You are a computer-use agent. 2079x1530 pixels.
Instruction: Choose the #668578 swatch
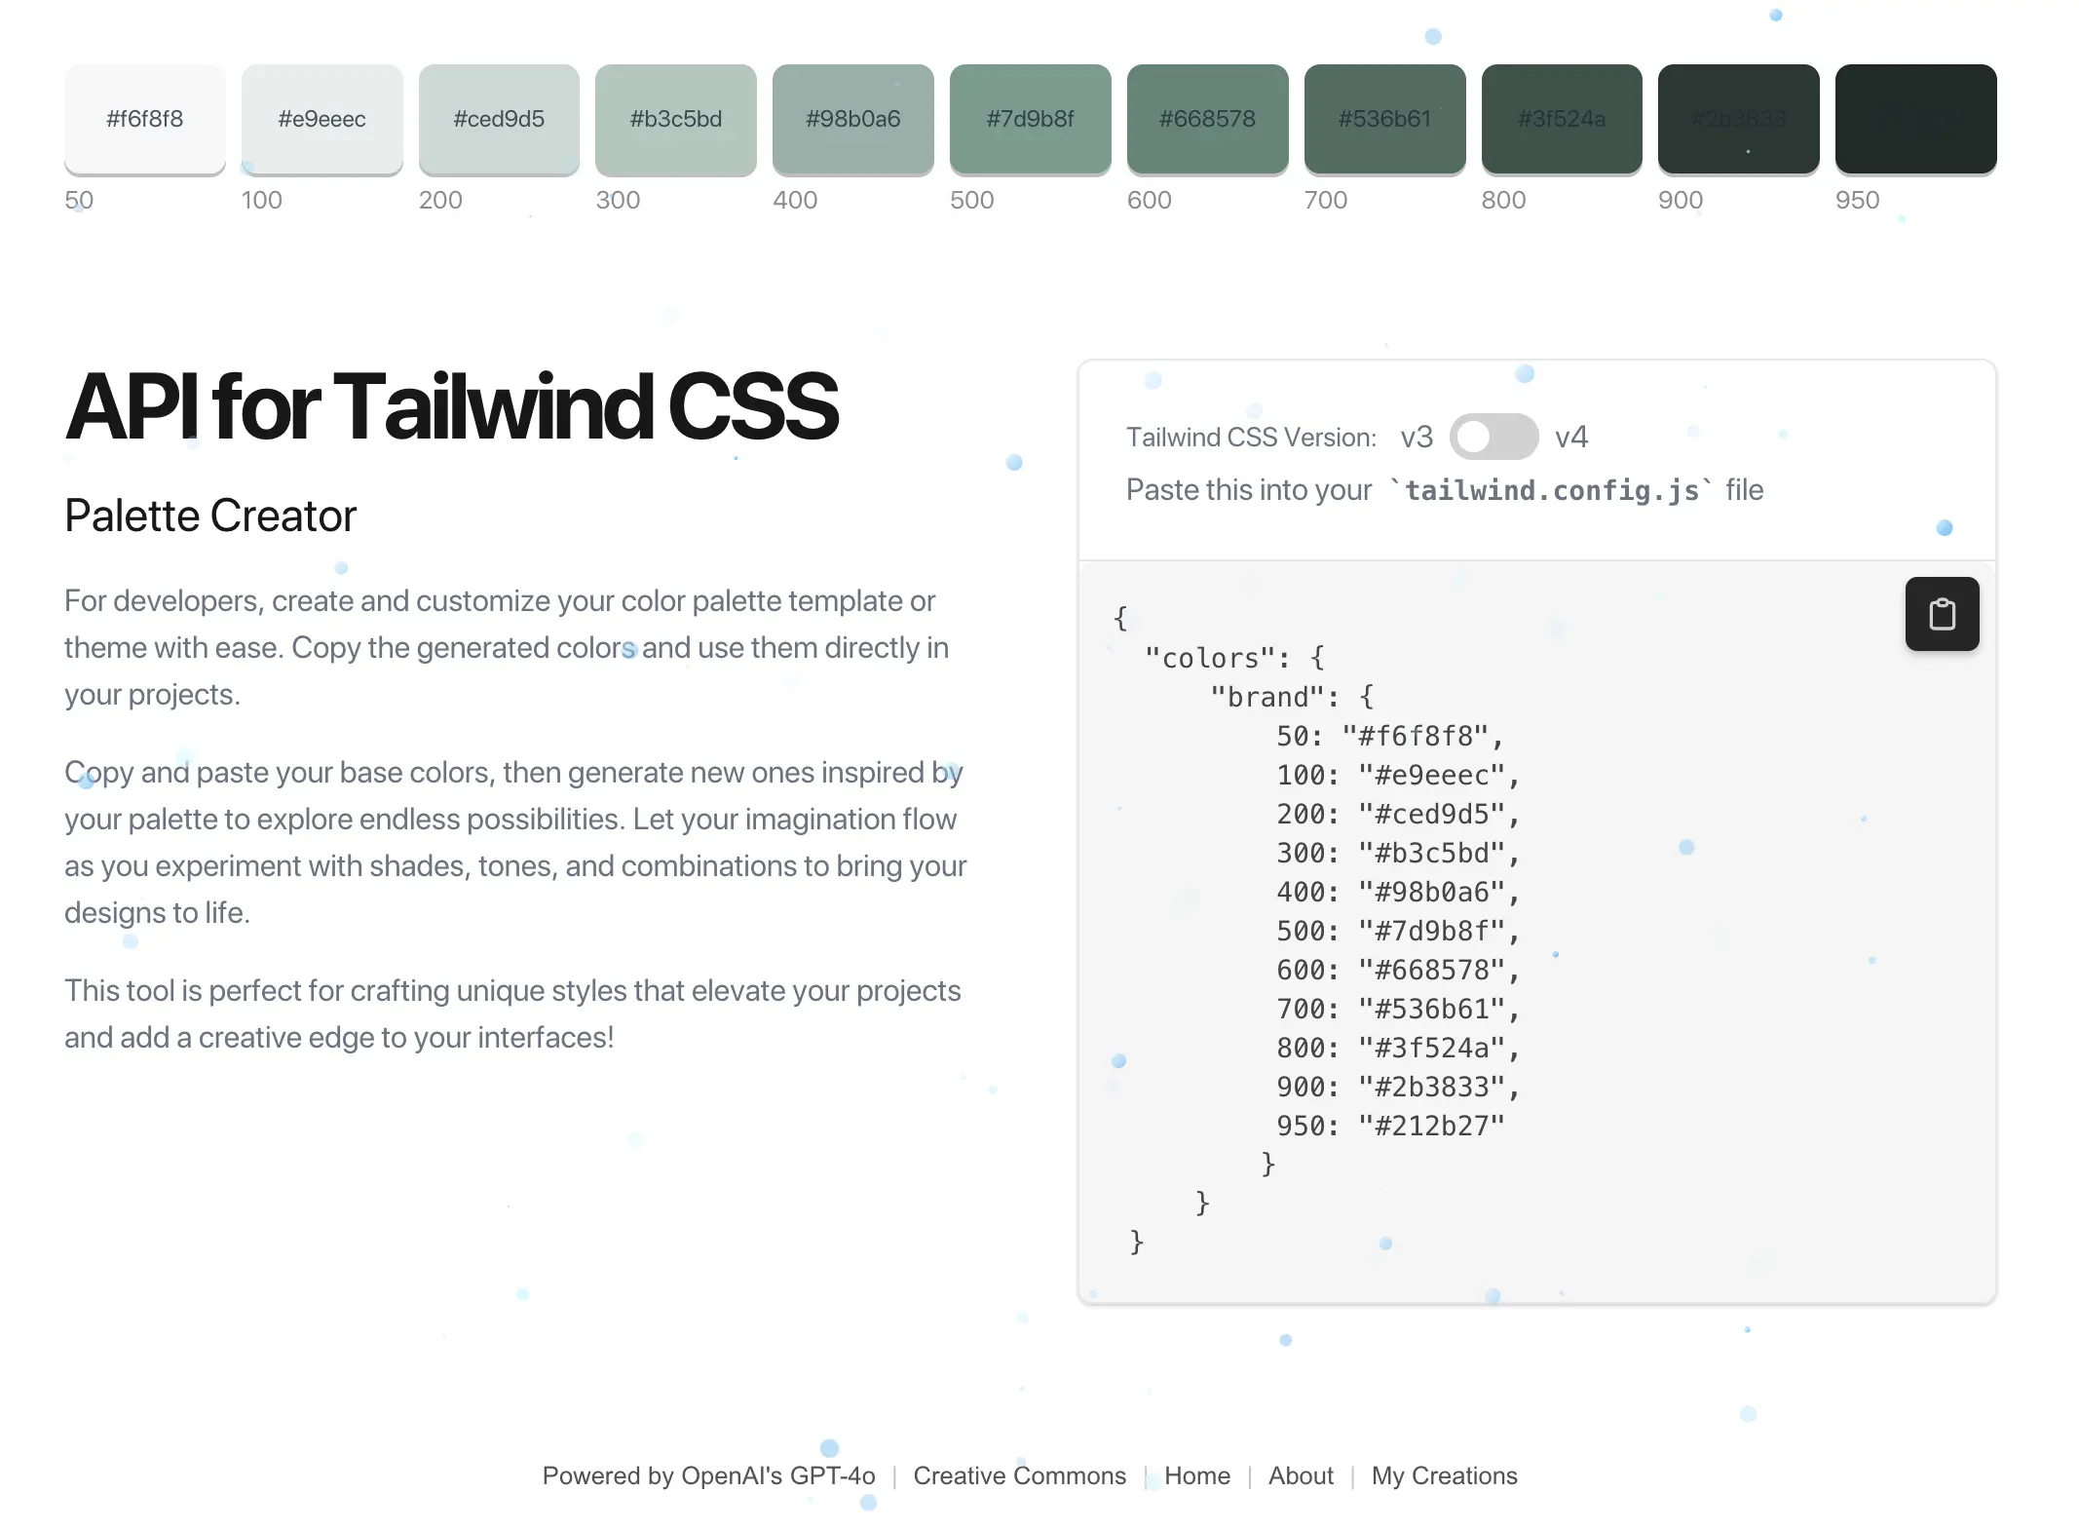(x=1208, y=119)
